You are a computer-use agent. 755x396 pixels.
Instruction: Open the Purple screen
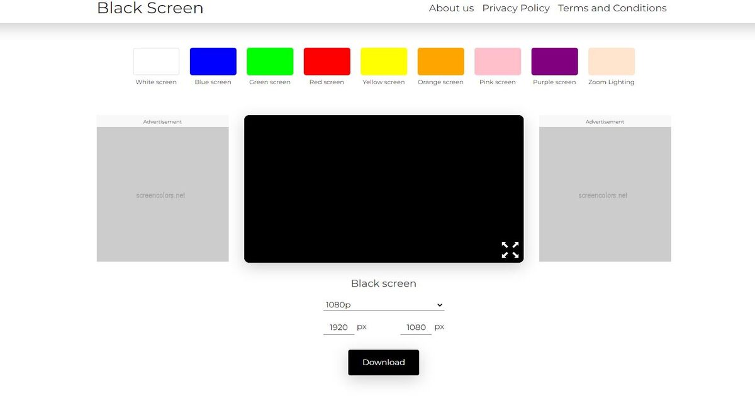pyautogui.click(x=554, y=60)
